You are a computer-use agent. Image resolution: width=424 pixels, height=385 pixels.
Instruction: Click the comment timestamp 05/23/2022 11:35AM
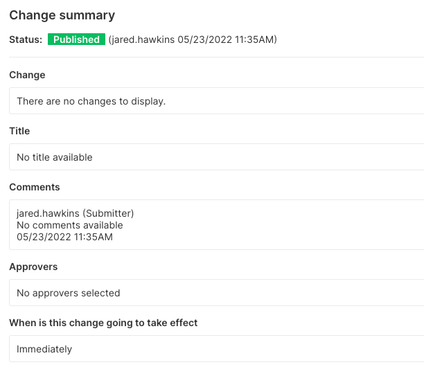pos(64,237)
